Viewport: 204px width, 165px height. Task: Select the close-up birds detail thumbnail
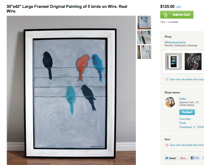(x=144, y=37)
